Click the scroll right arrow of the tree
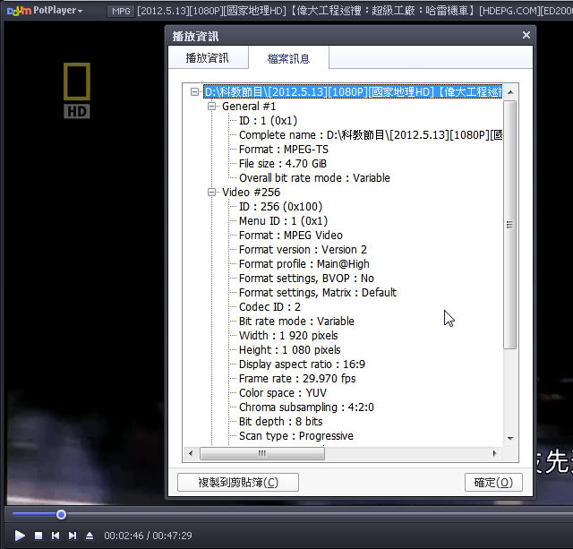This screenshot has width=573, height=549. pyautogui.click(x=495, y=453)
